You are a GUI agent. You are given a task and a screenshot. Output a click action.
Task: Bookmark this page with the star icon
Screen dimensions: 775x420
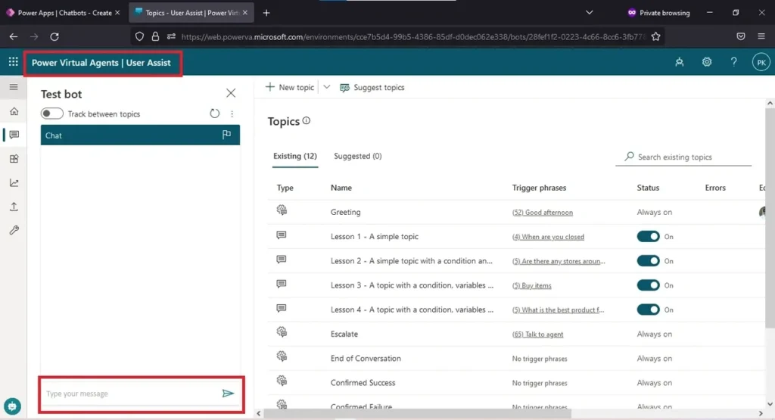[x=655, y=36]
